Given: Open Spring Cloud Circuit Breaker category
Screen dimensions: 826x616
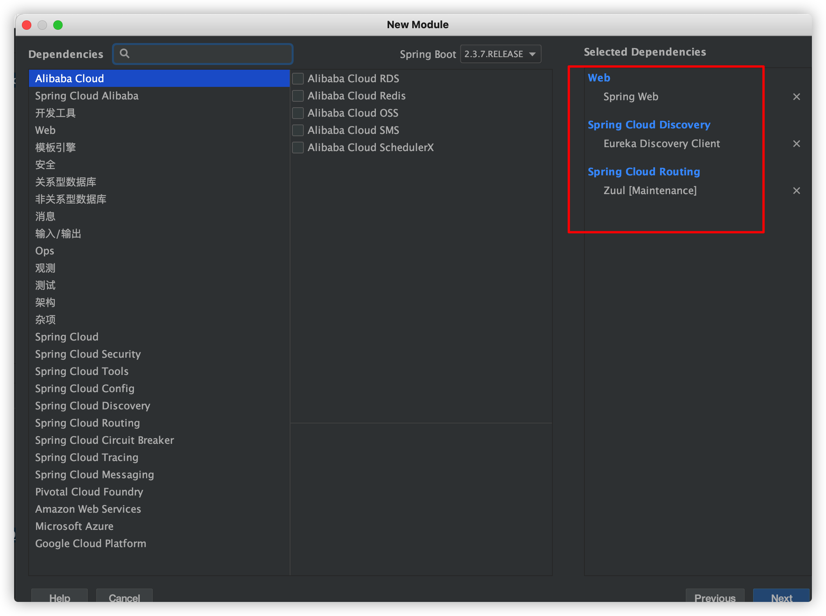Looking at the screenshot, I should pyautogui.click(x=159, y=440).
